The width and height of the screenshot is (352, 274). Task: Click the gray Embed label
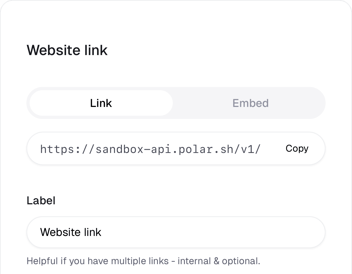pos(250,103)
